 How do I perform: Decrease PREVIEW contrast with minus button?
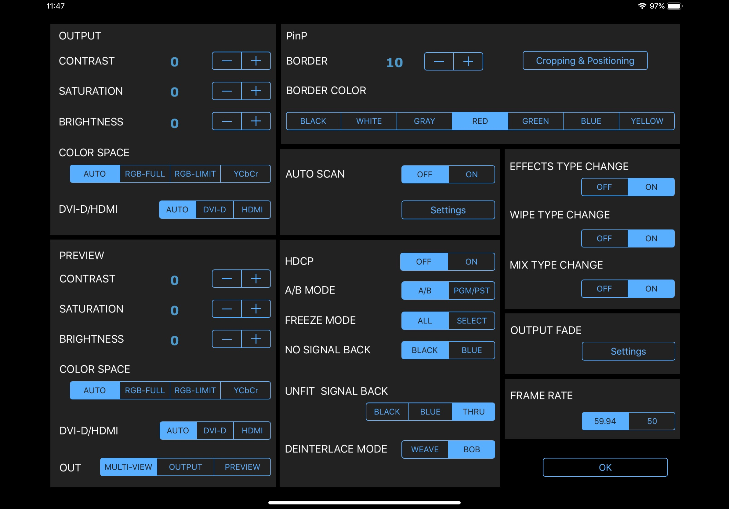pyautogui.click(x=227, y=279)
